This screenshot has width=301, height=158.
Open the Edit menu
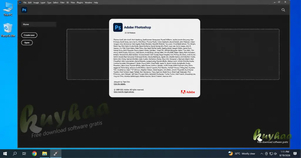tap(30, 2)
